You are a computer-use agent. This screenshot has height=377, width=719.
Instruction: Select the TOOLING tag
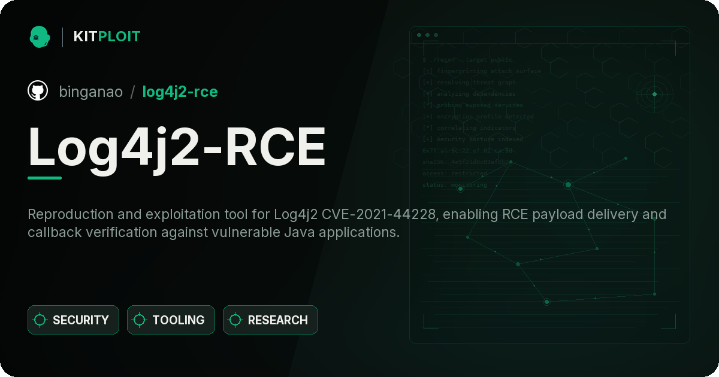(171, 320)
